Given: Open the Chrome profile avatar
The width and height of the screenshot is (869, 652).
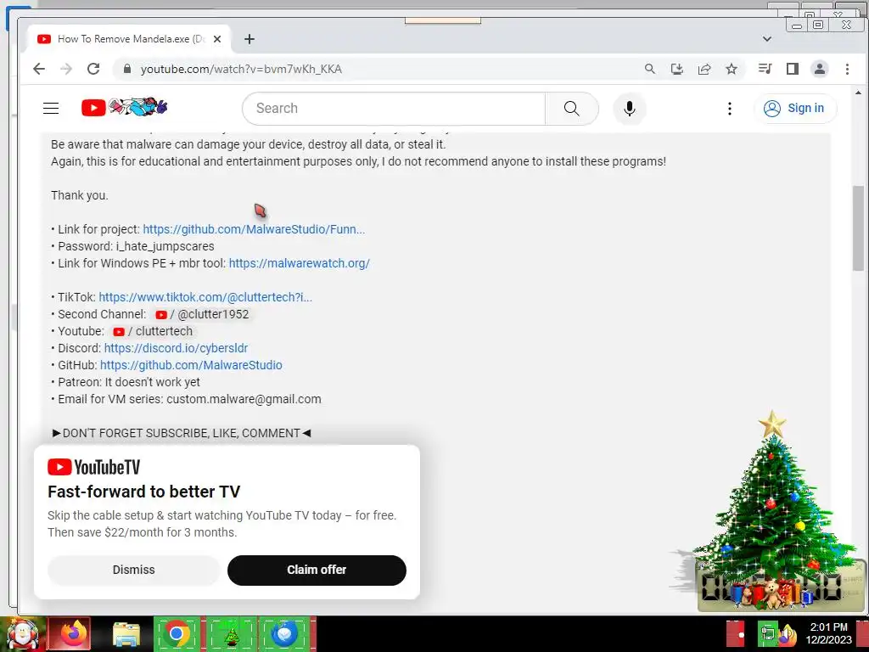Looking at the screenshot, I should coord(820,69).
